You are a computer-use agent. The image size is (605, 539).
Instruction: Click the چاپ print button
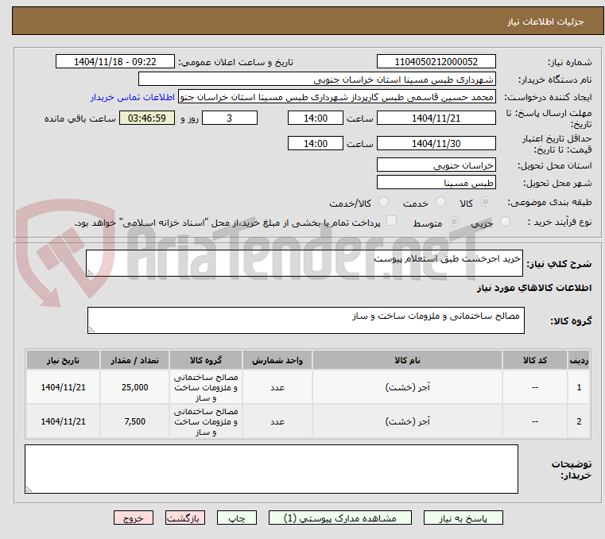(x=237, y=518)
